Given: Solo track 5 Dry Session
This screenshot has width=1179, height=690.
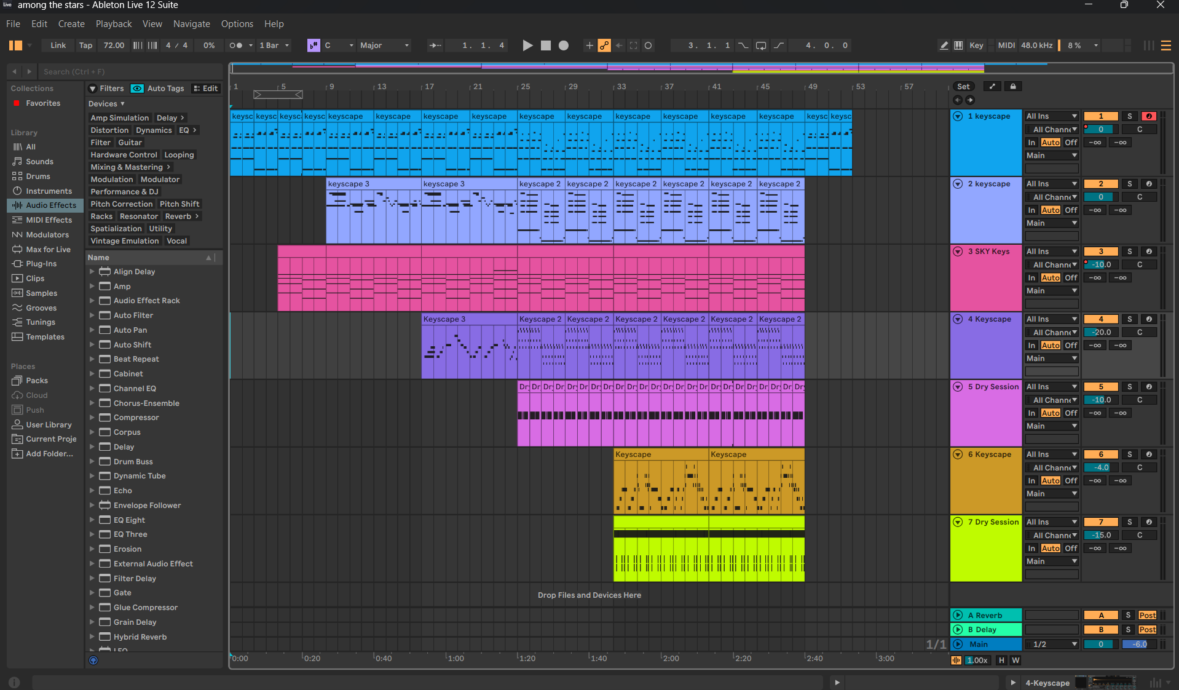Looking at the screenshot, I should coord(1129,387).
